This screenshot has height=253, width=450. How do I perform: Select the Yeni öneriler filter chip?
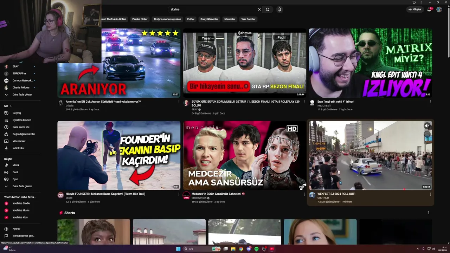(x=248, y=19)
